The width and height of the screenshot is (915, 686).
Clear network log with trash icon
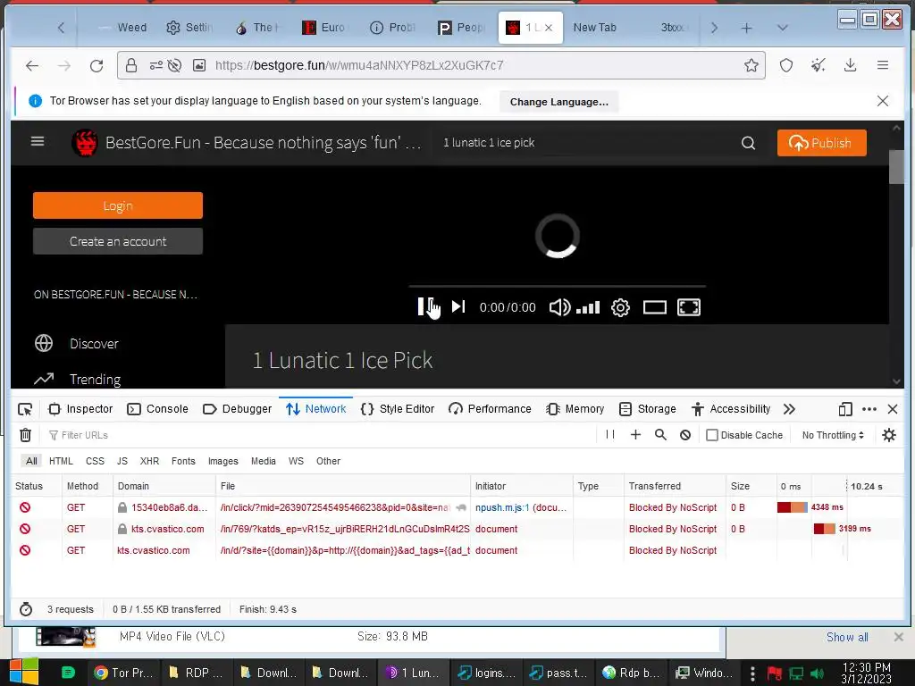pyautogui.click(x=26, y=435)
